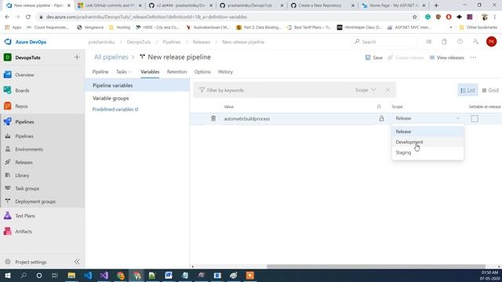This screenshot has height=282, width=502.
Task: Open the Tasks tab dropdown
Action: 124,72
